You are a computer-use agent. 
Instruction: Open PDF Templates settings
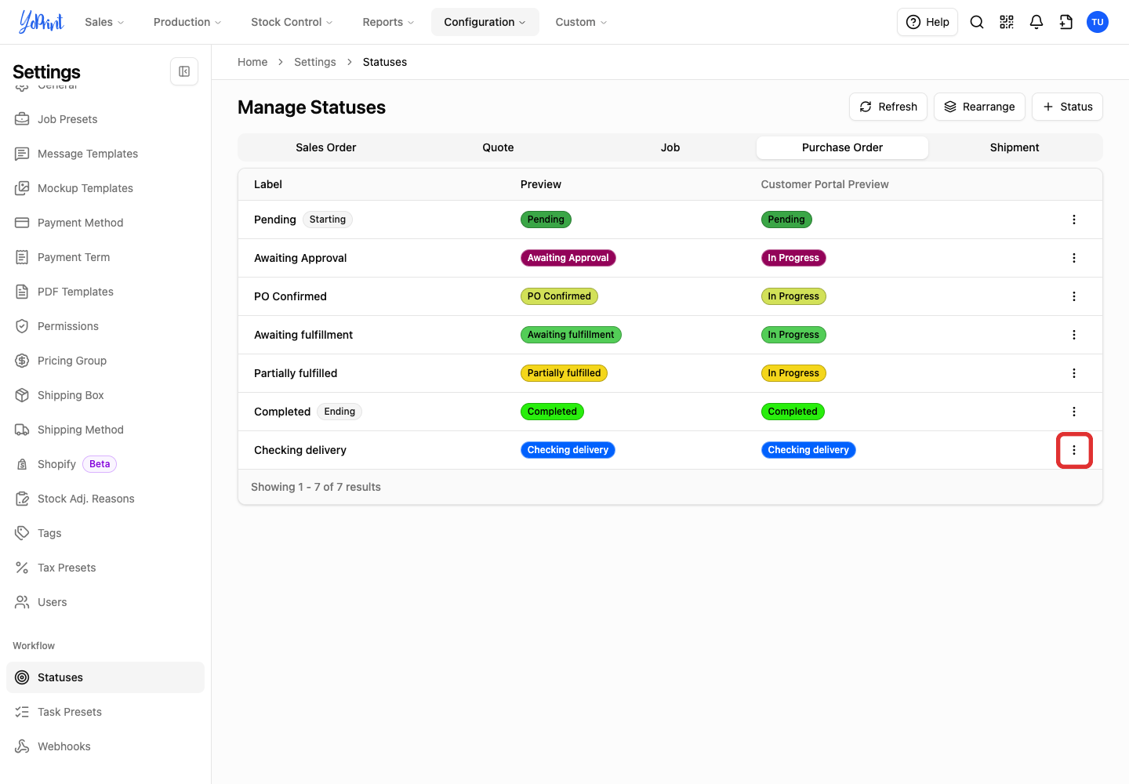105,292
